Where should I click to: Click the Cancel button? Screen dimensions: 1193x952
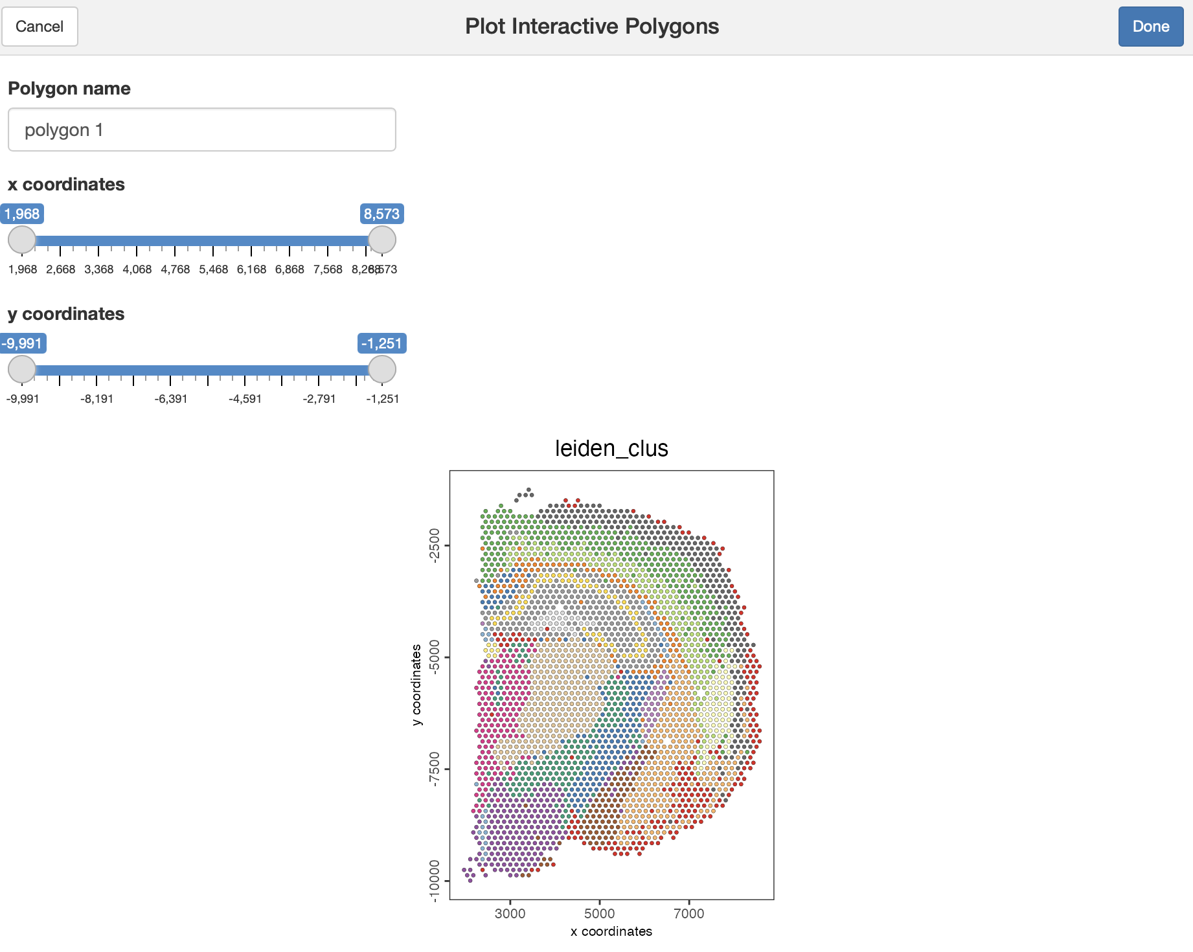point(40,27)
